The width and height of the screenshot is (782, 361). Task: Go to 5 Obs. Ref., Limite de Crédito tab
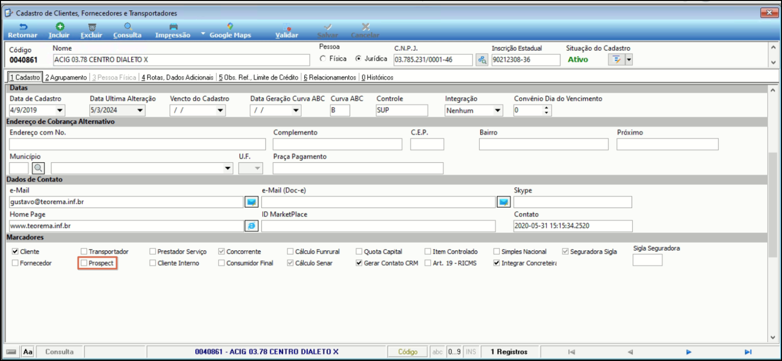pyautogui.click(x=259, y=77)
